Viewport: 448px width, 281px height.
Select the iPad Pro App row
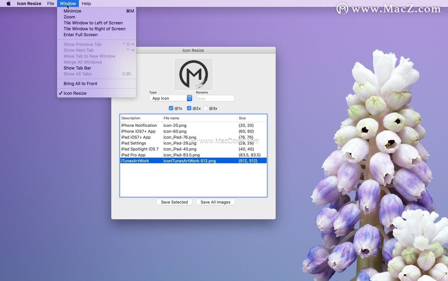pos(193,155)
